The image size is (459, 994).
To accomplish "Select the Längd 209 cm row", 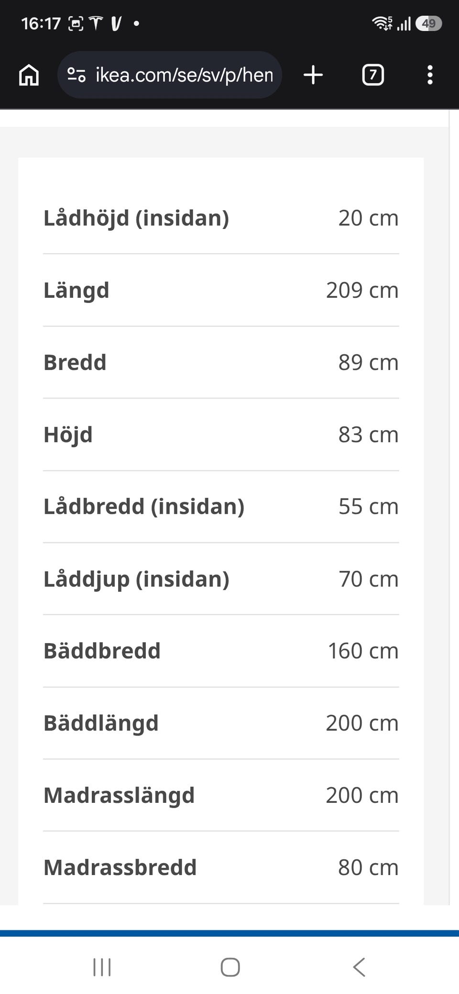I will point(221,290).
